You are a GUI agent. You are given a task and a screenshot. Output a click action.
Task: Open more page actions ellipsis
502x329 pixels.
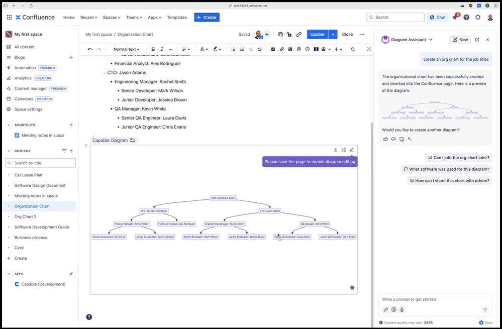(362, 34)
